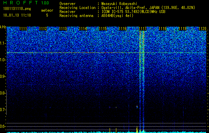209x133 pixels.
Task: Click the date 10.01.13 11:10
Action: 17,15
